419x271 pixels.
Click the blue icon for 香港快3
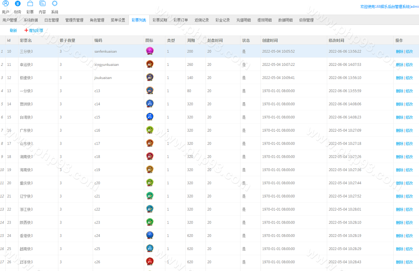click(150, 235)
